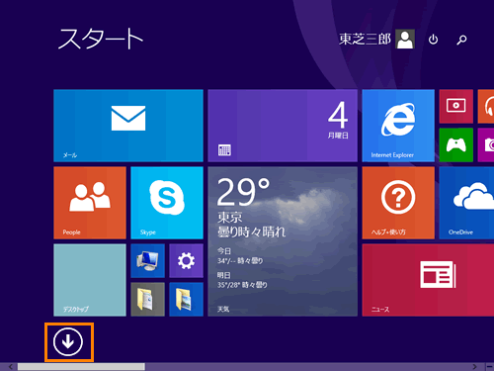Open the green Games controller tile
Image resolution: width=494 pixels, height=371 pixels.
(x=456, y=144)
